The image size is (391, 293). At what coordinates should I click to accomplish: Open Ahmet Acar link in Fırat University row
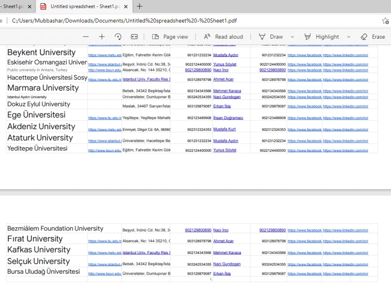pyautogui.click(x=223, y=241)
